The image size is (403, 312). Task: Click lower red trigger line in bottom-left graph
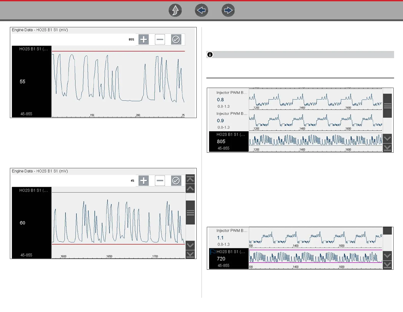pos(118,244)
